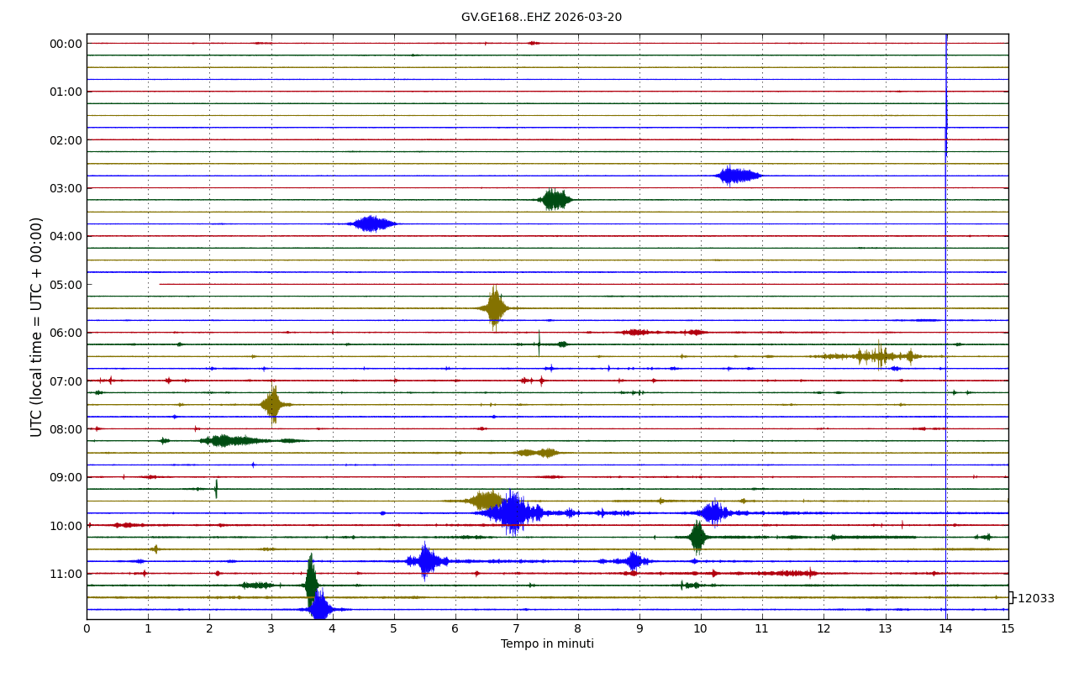Select x-axis tick label 14
Screen dimensions: 1084x688
(x=946, y=628)
